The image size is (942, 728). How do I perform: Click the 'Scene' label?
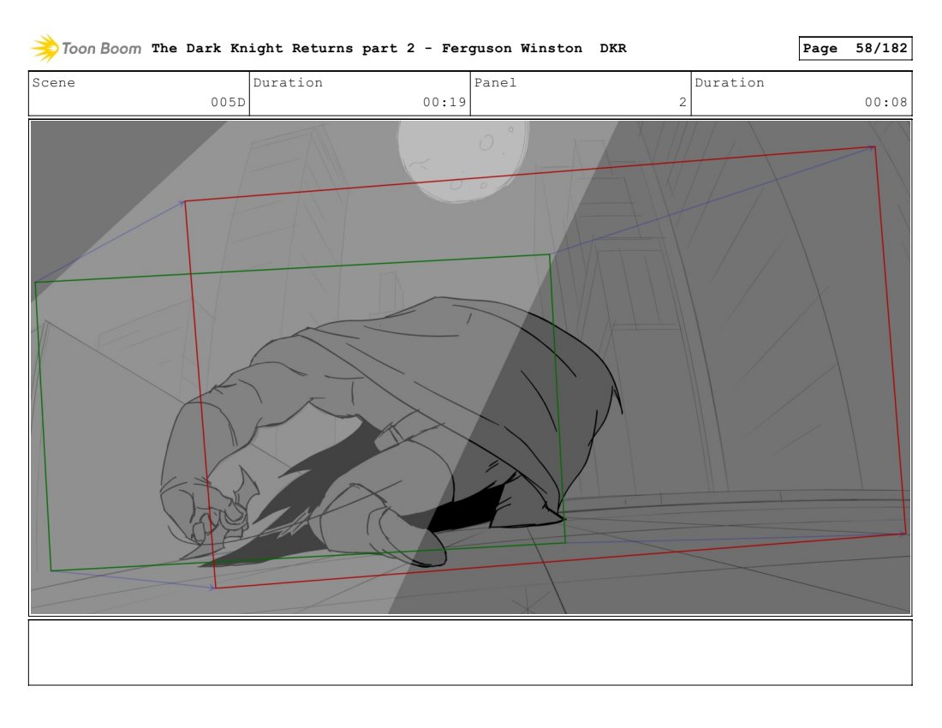pos(53,82)
